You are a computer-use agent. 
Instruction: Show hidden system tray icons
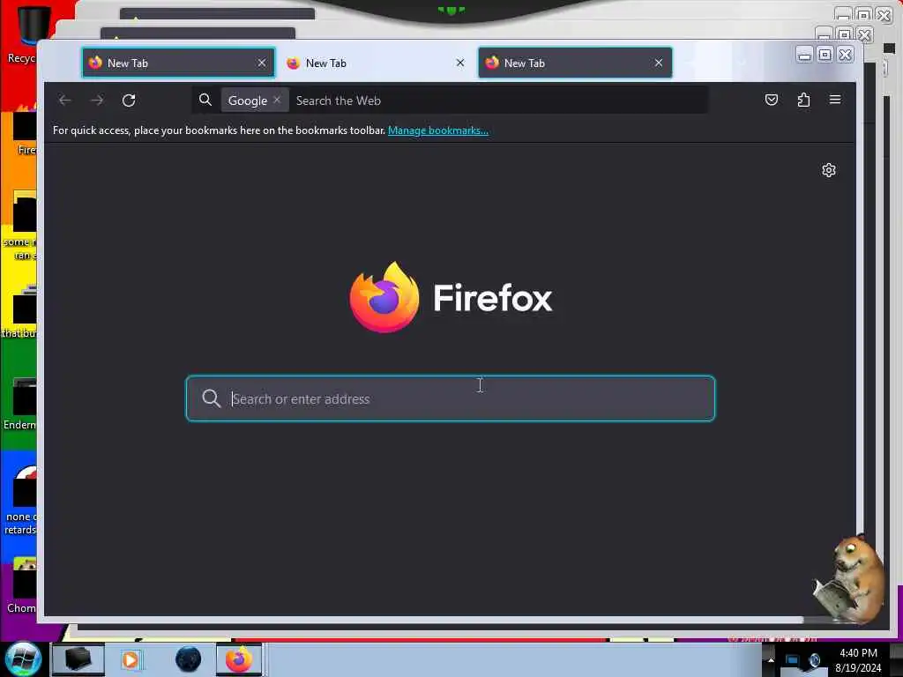(x=771, y=659)
